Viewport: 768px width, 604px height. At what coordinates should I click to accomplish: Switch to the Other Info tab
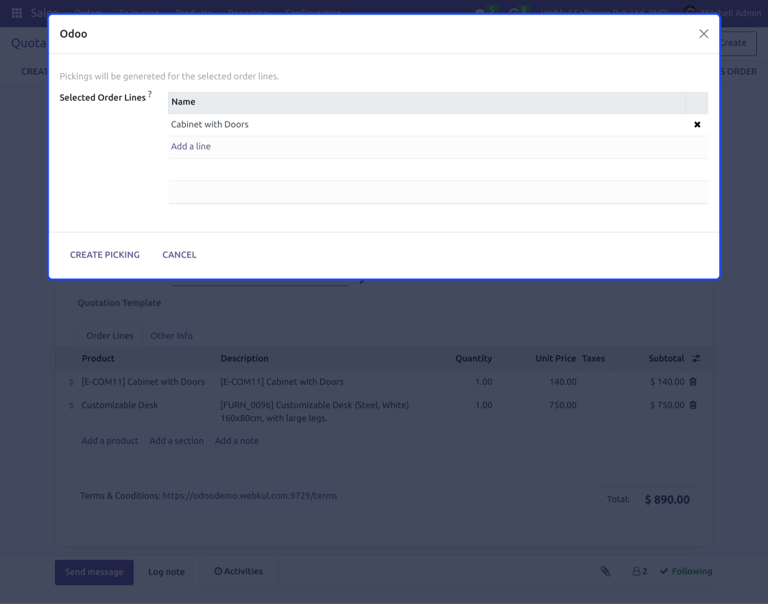tap(171, 336)
